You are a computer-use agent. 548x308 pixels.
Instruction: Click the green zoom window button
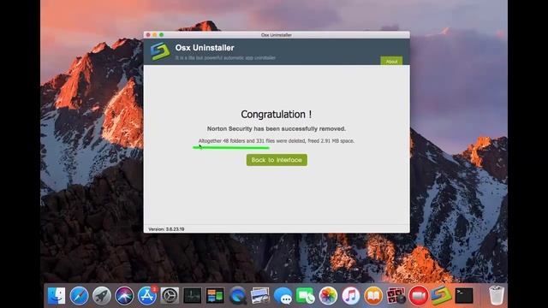coord(162,35)
